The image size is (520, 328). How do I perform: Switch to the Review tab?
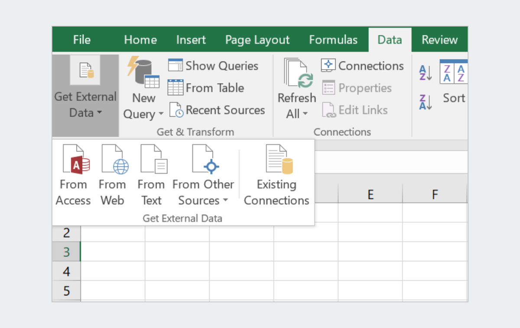coord(440,40)
